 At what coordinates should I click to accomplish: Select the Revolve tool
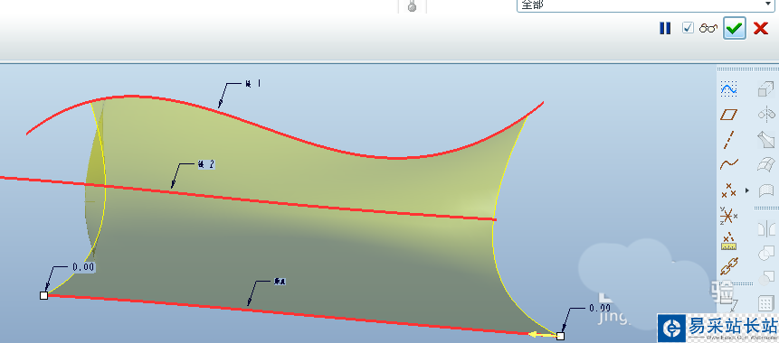coord(766,114)
